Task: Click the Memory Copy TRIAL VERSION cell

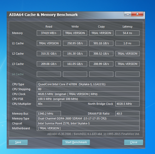Action: [x=101, y=33]
